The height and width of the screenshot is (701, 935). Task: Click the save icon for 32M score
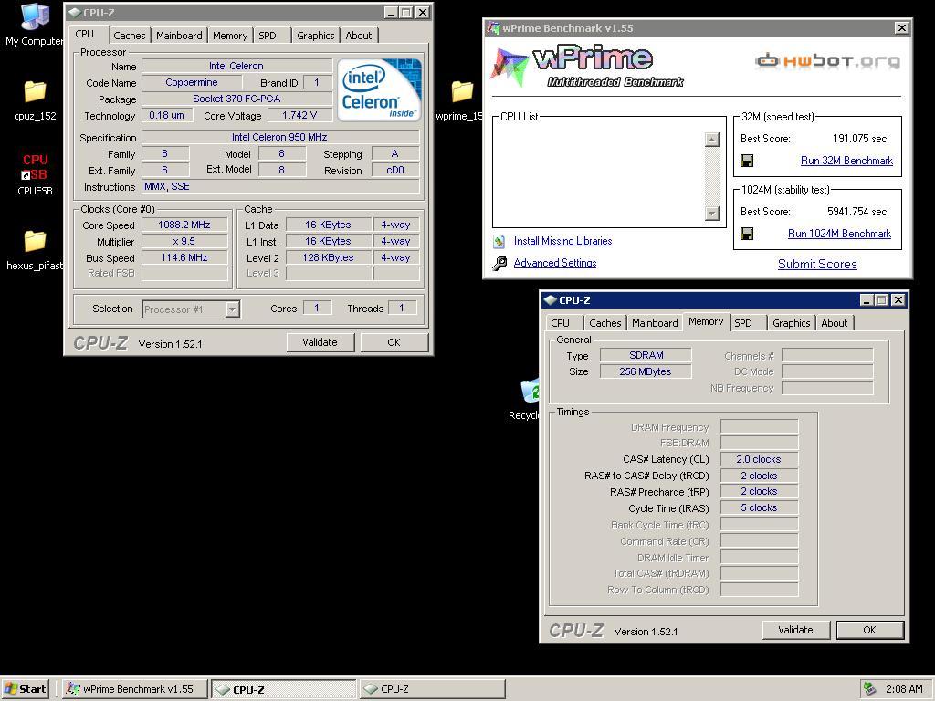(747, 161)
